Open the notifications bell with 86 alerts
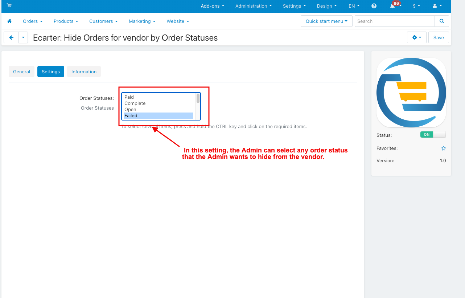This screenshot has height=298, width=465. click(393, 6)
